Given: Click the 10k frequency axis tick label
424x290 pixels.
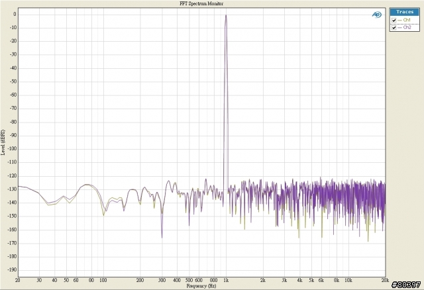Looking at the screenshot, I should pos(348,281).
